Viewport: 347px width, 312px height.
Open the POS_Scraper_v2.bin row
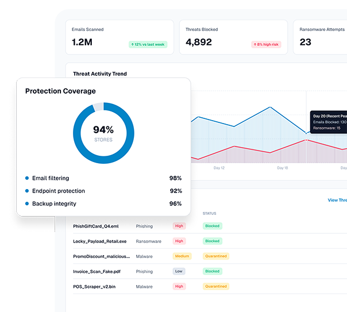pyautogui.click(x=210, y=287)
